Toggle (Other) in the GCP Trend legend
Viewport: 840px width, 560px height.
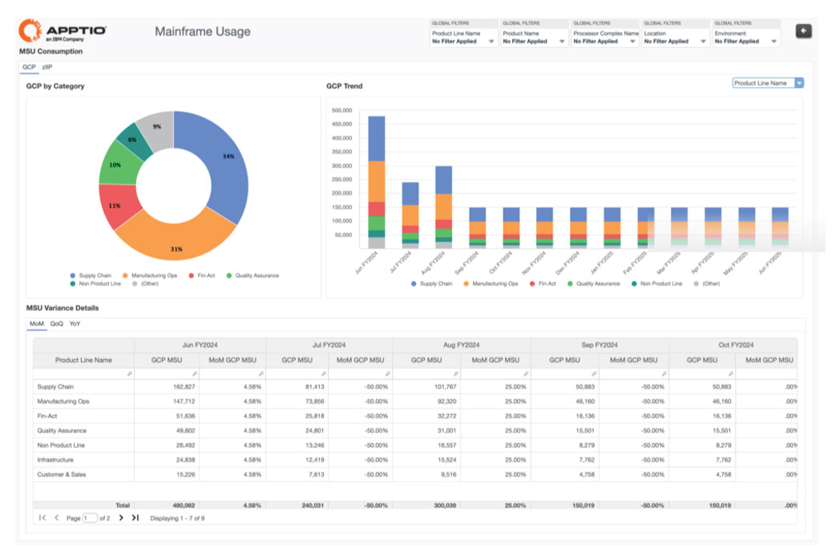tap(707, 284)
